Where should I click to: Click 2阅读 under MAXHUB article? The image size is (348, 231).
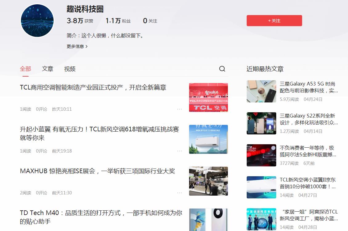[26, 193]
